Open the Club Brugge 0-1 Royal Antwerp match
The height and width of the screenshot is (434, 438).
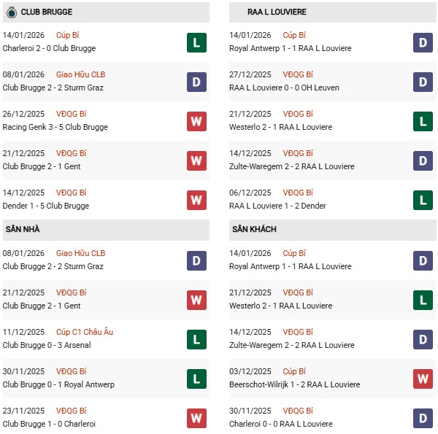coord(58,384)
